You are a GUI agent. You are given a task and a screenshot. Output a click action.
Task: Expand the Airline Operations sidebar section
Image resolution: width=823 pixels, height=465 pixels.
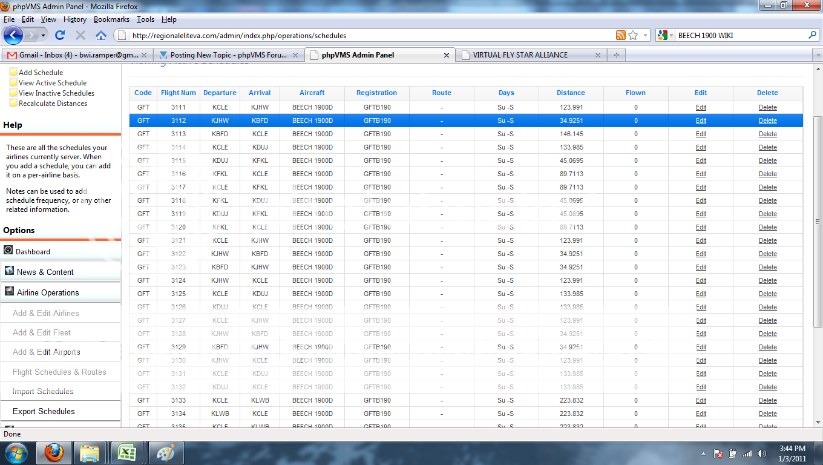click(x=48, y=292)
